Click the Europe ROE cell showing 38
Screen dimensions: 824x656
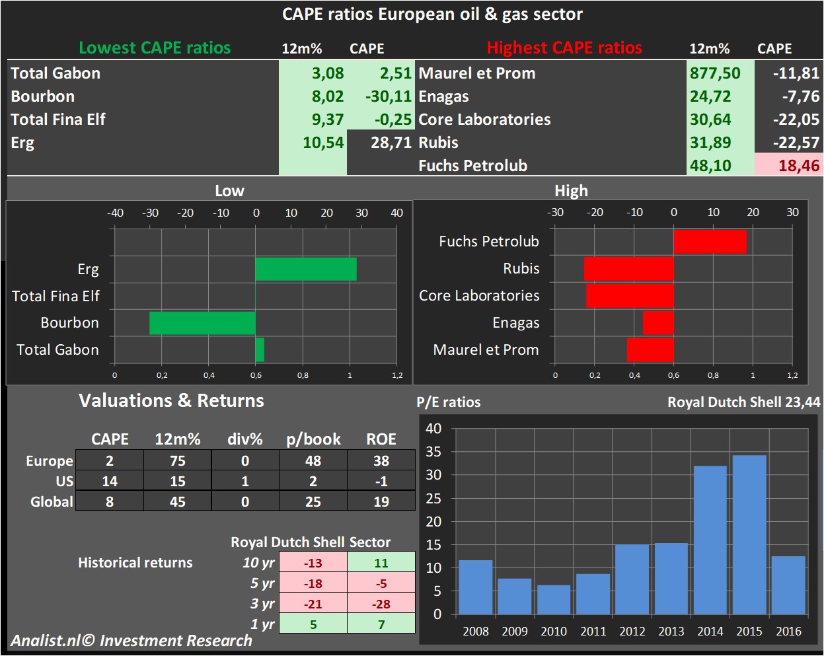381,460
